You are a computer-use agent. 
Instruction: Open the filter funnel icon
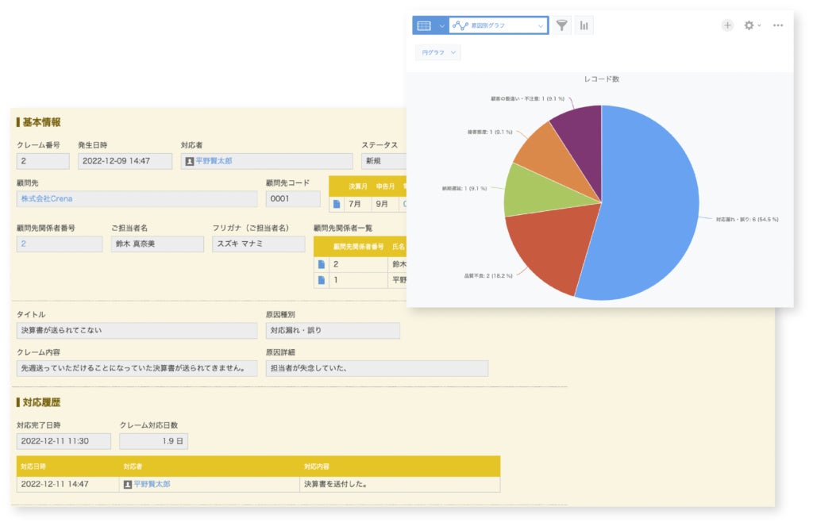pyautogui.click(x=561, y=25)
